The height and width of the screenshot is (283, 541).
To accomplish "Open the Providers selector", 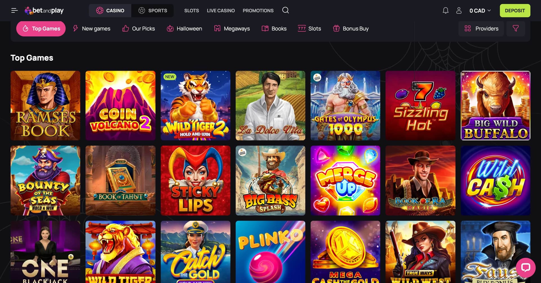I will pos(481,28).
